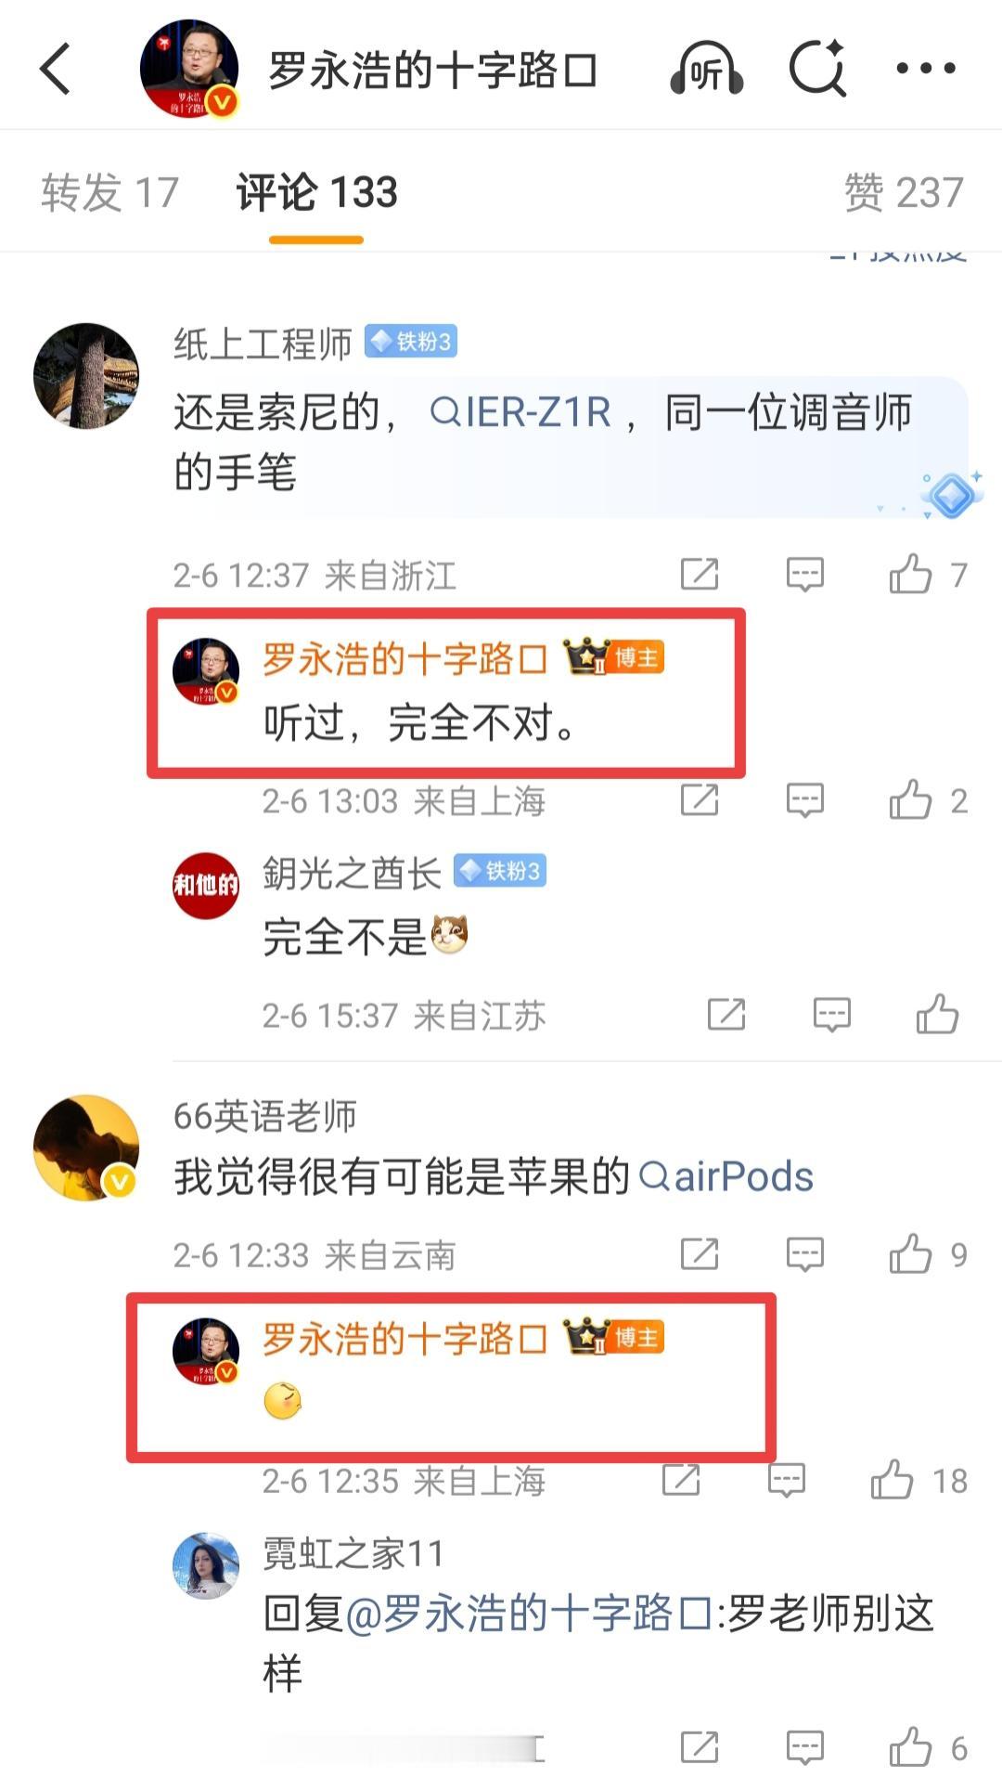Tap the search icon with sparkle
The width and height of the screenshot is (1002, 1790).
point(817,68)
